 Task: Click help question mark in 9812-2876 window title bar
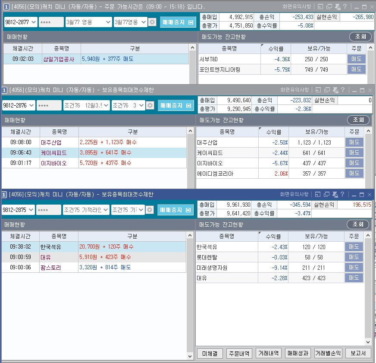(343, 90)
